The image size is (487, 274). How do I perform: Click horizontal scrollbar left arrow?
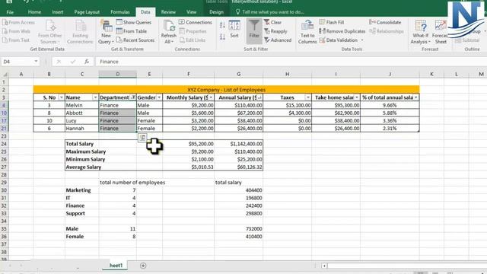(324, 266)
